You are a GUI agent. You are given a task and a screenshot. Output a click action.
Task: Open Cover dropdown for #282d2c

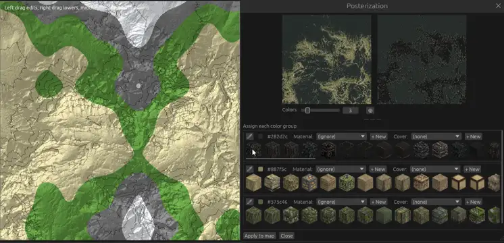tap(436, 136)
